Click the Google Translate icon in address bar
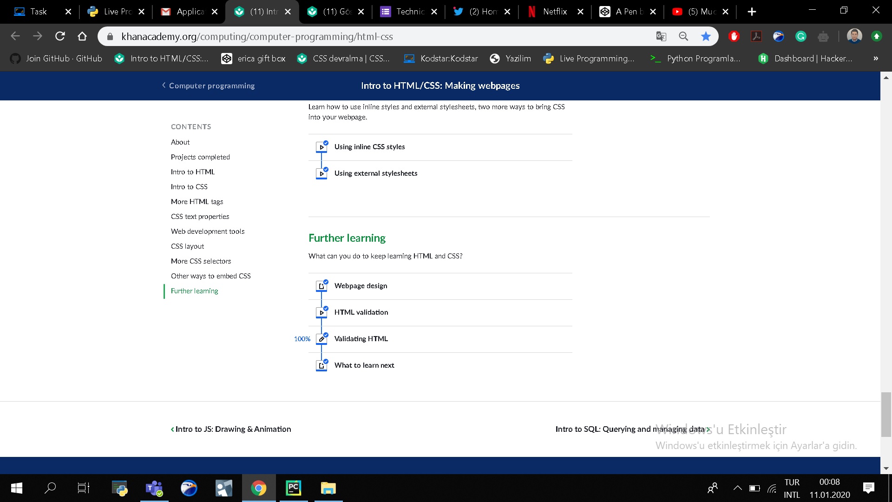The width and height of the screenshot is (892, 502). coord(661,36)
